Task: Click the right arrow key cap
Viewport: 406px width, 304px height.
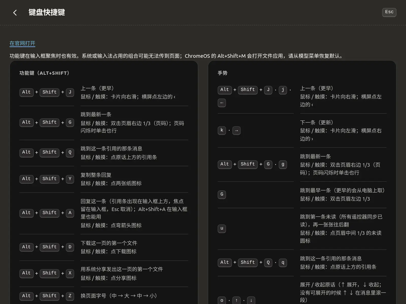Action: point(236,130)
